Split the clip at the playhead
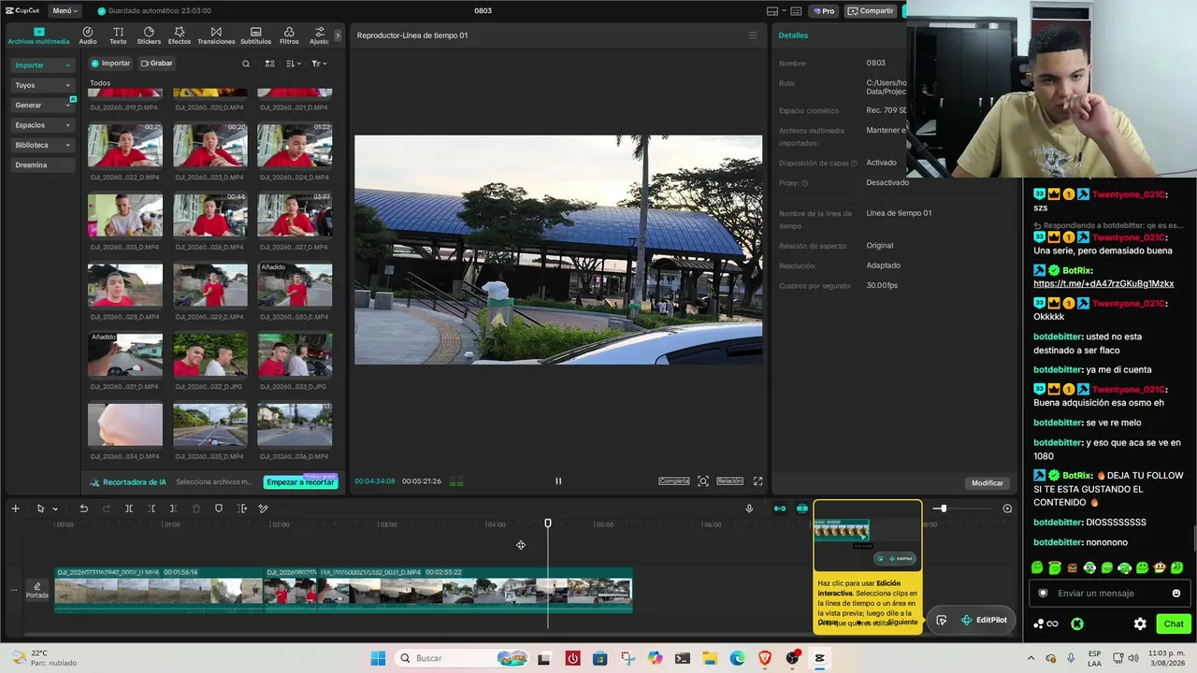1197x673 pixels. [129, 508]
